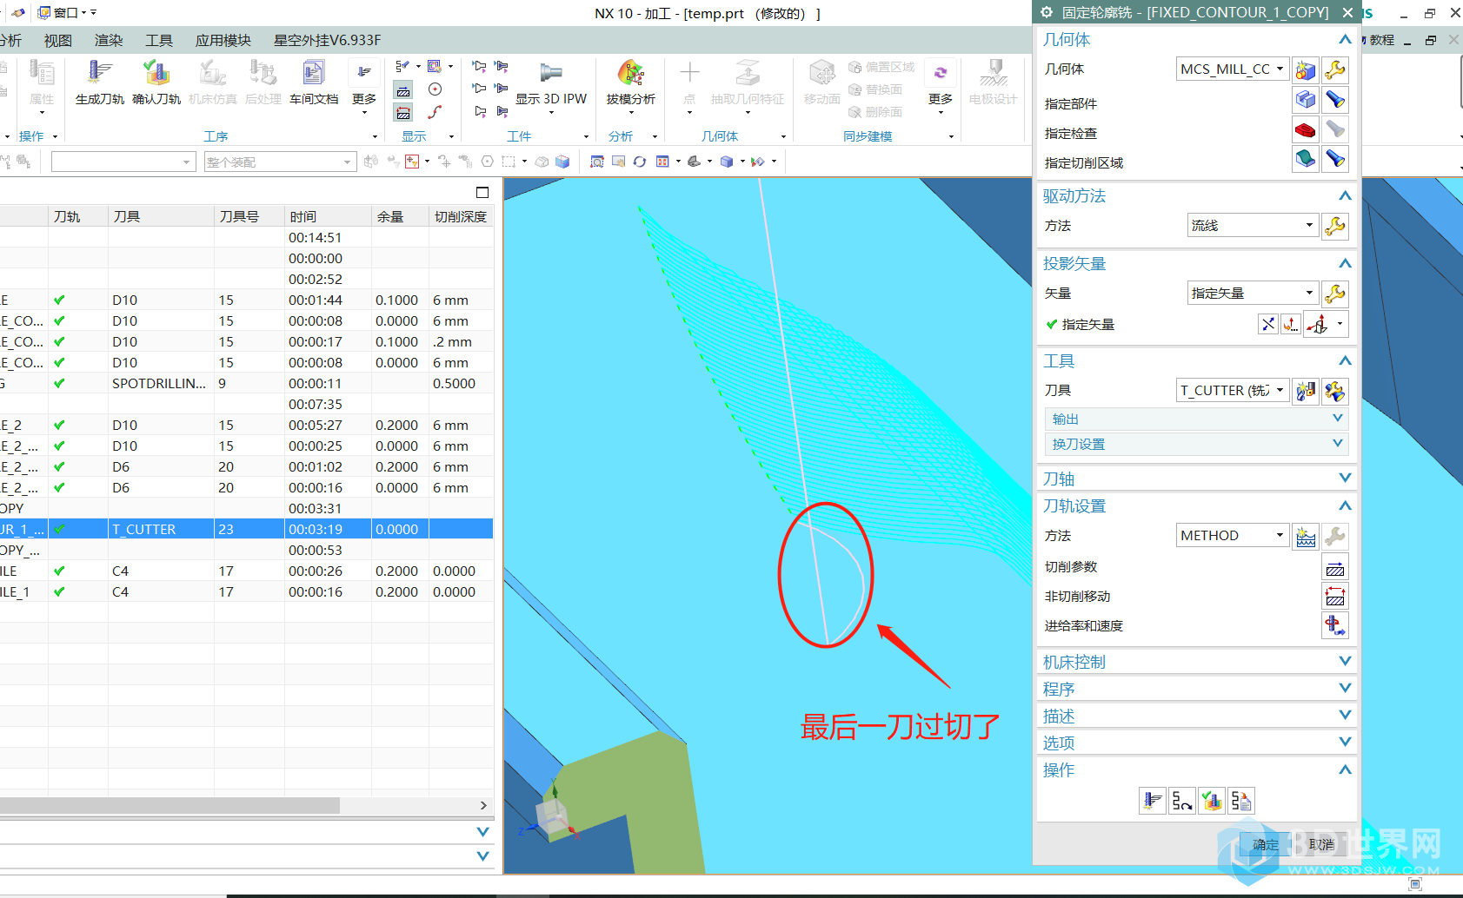The width and height of the screenshot is (1463, 898).
Task: Click the 刀具号 column header
Action: (249, 216)
